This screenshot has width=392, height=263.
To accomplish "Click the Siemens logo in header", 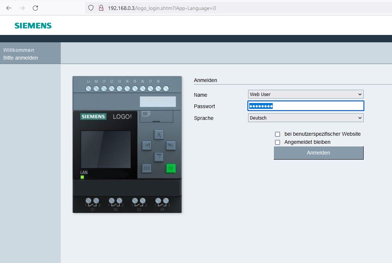I will coord(33,25).
